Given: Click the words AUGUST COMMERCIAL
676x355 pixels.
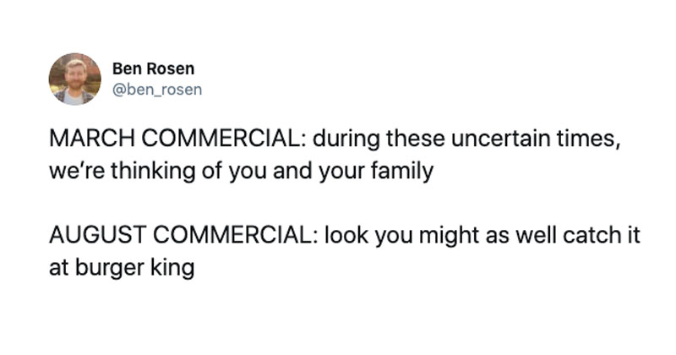Looking at the screenshot, I should click(184, 235).
